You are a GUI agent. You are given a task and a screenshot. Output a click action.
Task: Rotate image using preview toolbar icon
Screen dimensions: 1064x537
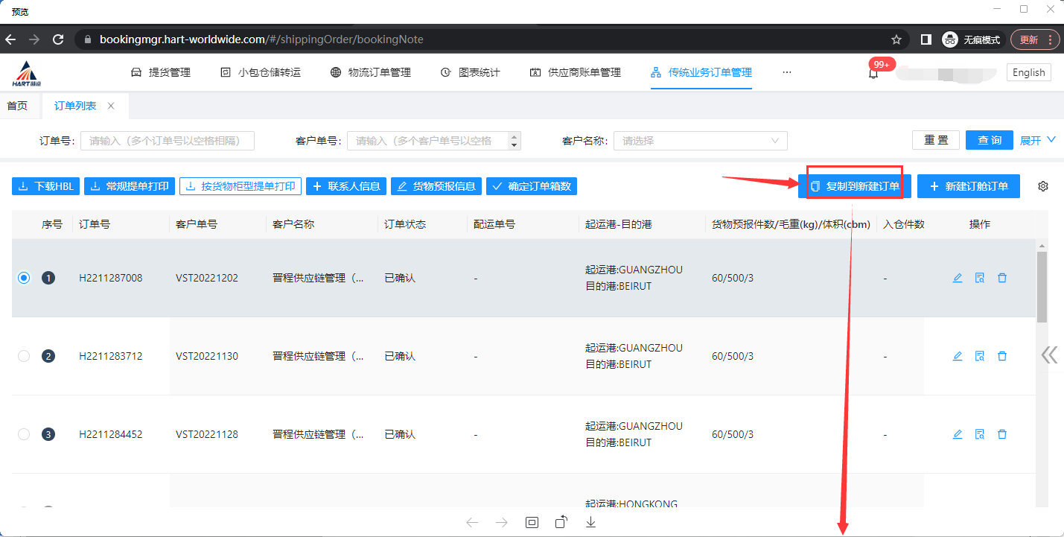(x=561, y=522)
